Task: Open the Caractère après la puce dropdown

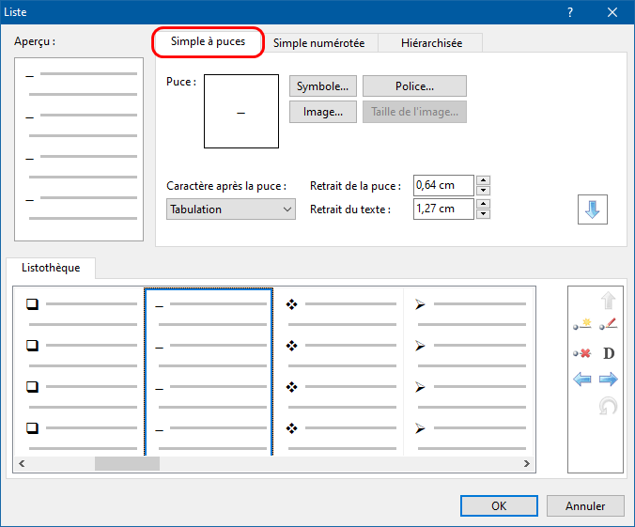Action: tap(231, 209)
